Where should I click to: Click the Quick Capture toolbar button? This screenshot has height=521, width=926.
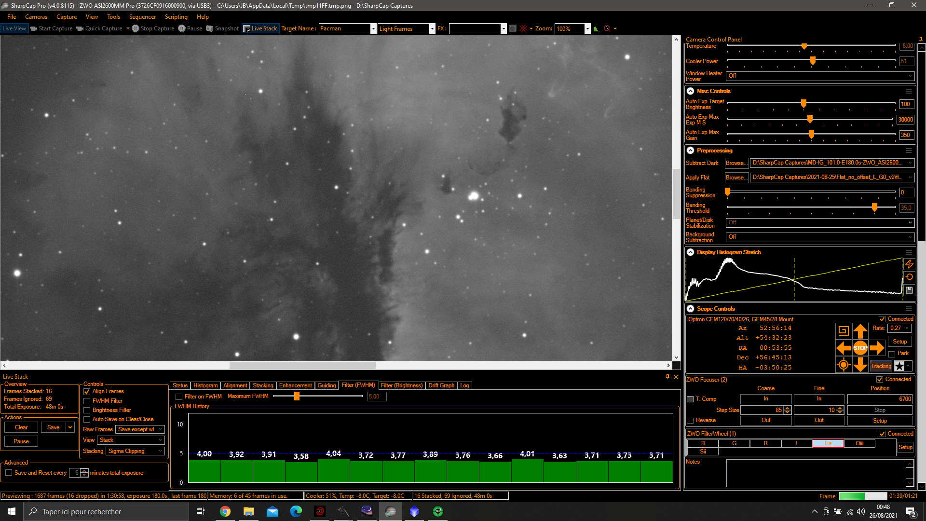click(x=99, y=28)
